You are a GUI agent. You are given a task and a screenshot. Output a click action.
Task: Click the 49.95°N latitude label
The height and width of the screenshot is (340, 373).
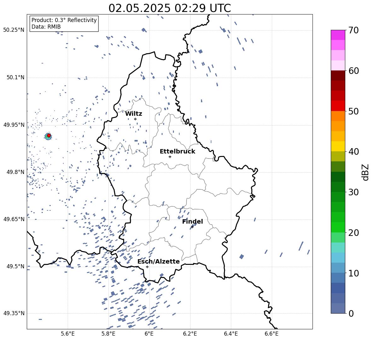point(14,125)
